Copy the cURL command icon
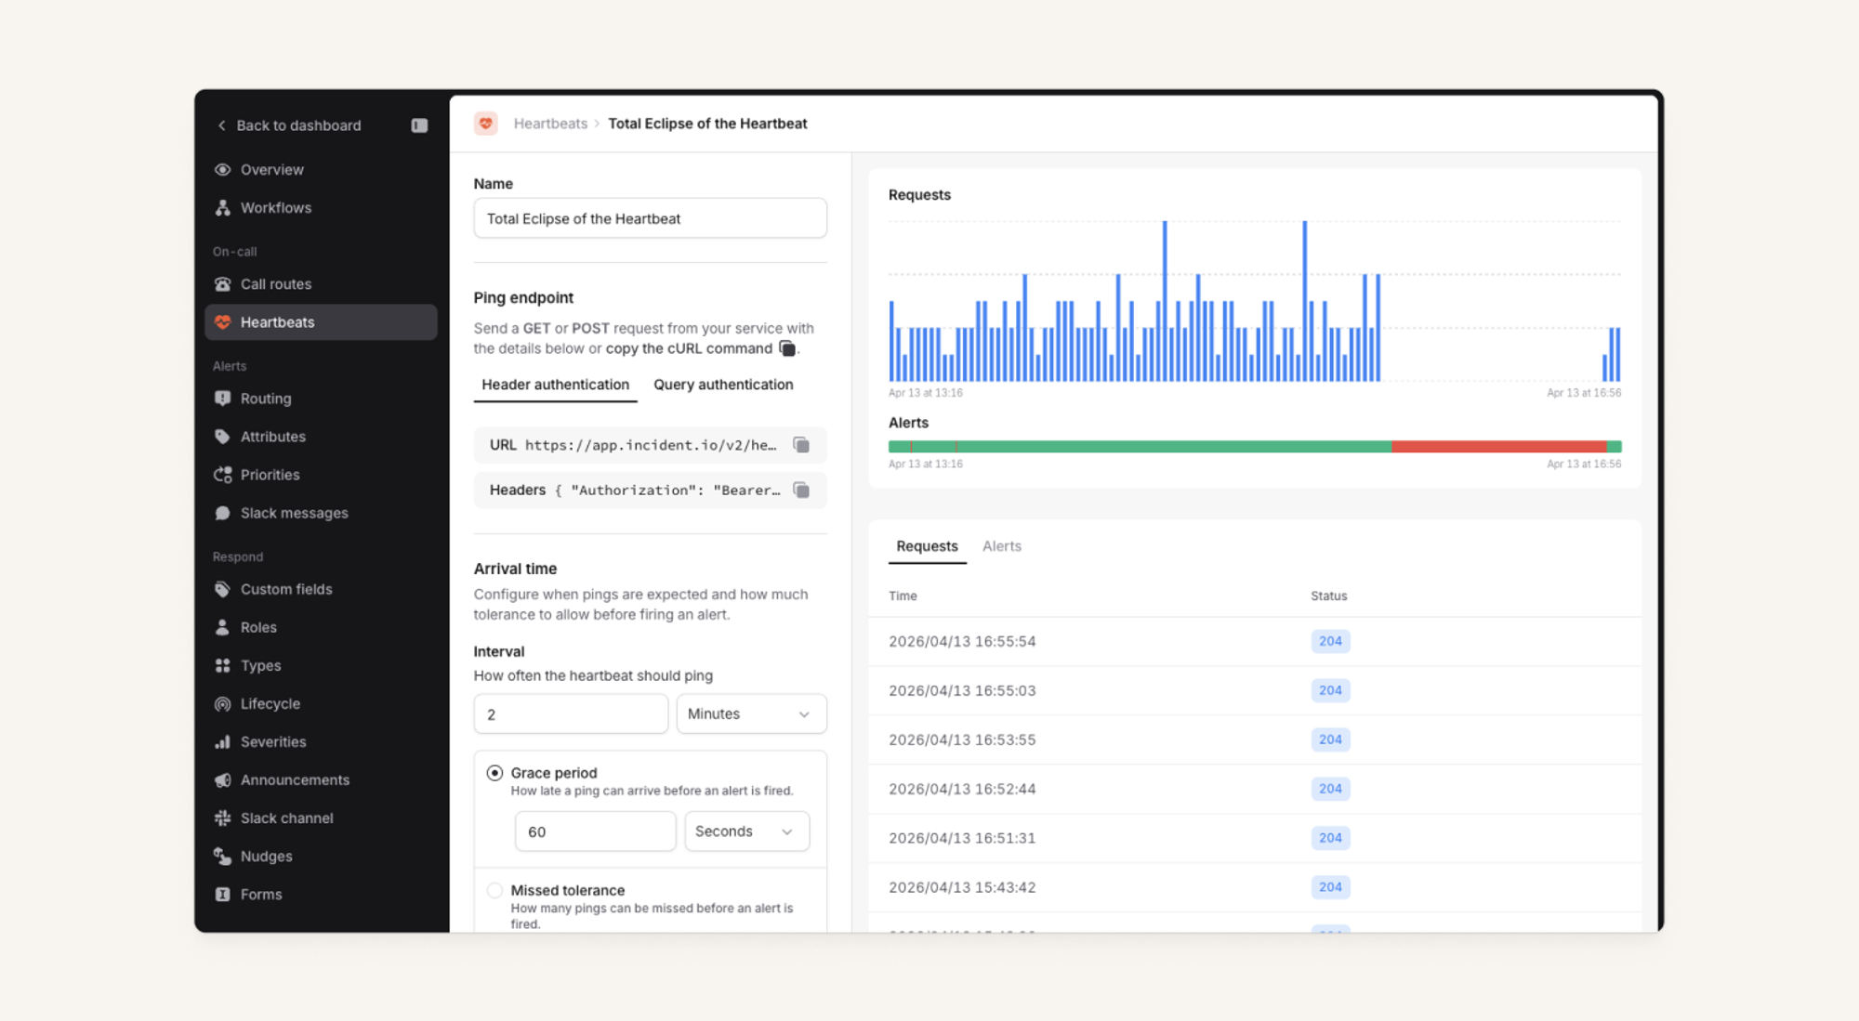This screenshot has height=1021, width=1859. click(787, 348)
